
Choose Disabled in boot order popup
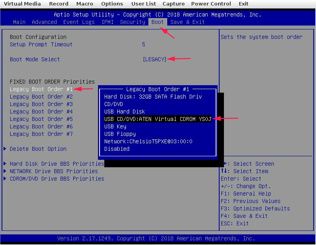[x=117, y=149]
